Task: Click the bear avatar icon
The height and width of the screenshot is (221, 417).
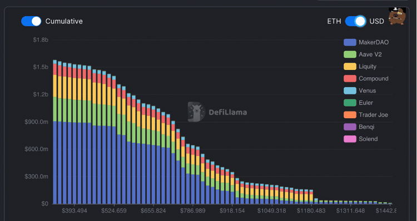Action: pyautogui.click(x=397, y=17)
